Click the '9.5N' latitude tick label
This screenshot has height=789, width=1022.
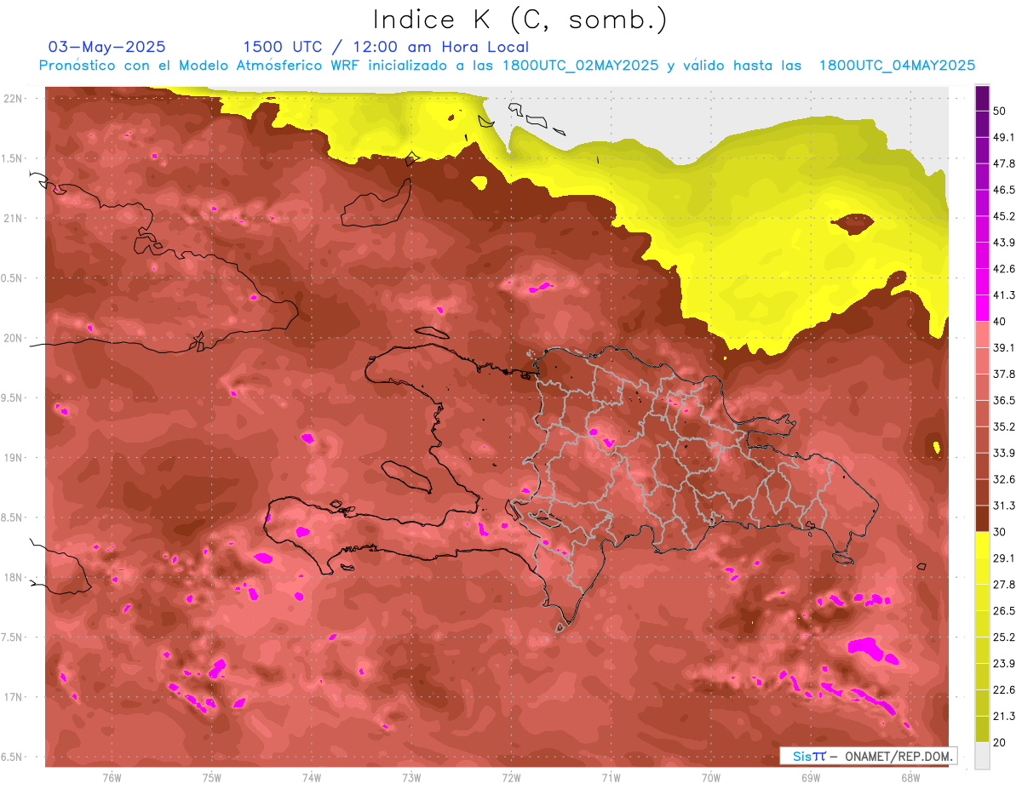click(x=13, y=398)
